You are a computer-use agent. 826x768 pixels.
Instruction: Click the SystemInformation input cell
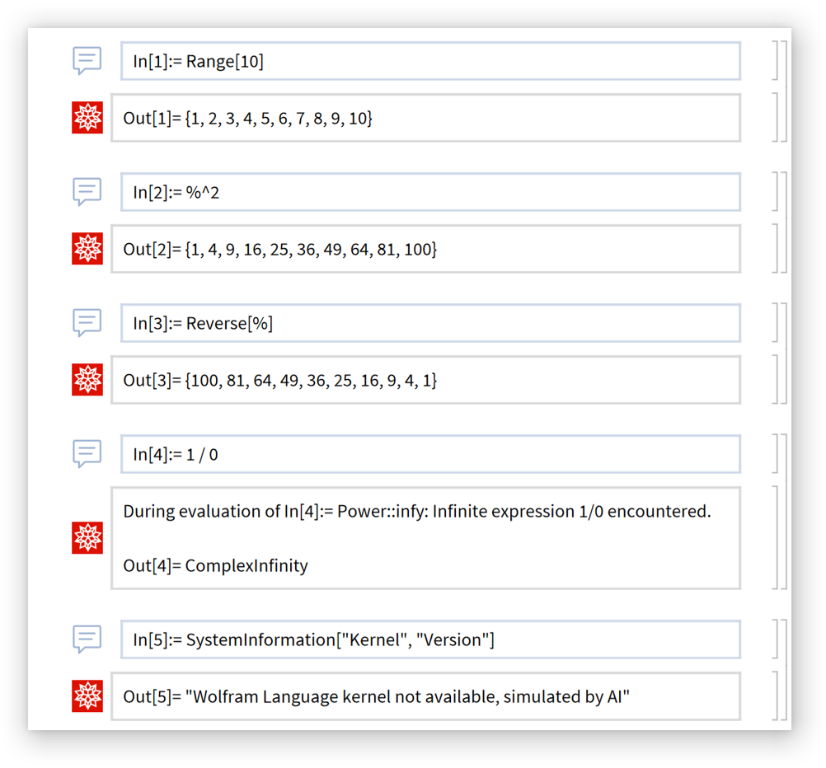(430, 639)
